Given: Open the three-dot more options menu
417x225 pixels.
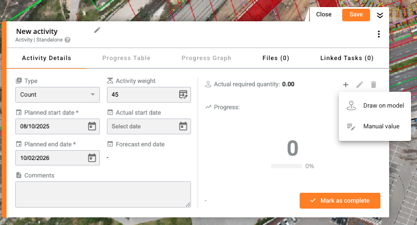Looking at the screenshot, I should [x=379, y=34].
